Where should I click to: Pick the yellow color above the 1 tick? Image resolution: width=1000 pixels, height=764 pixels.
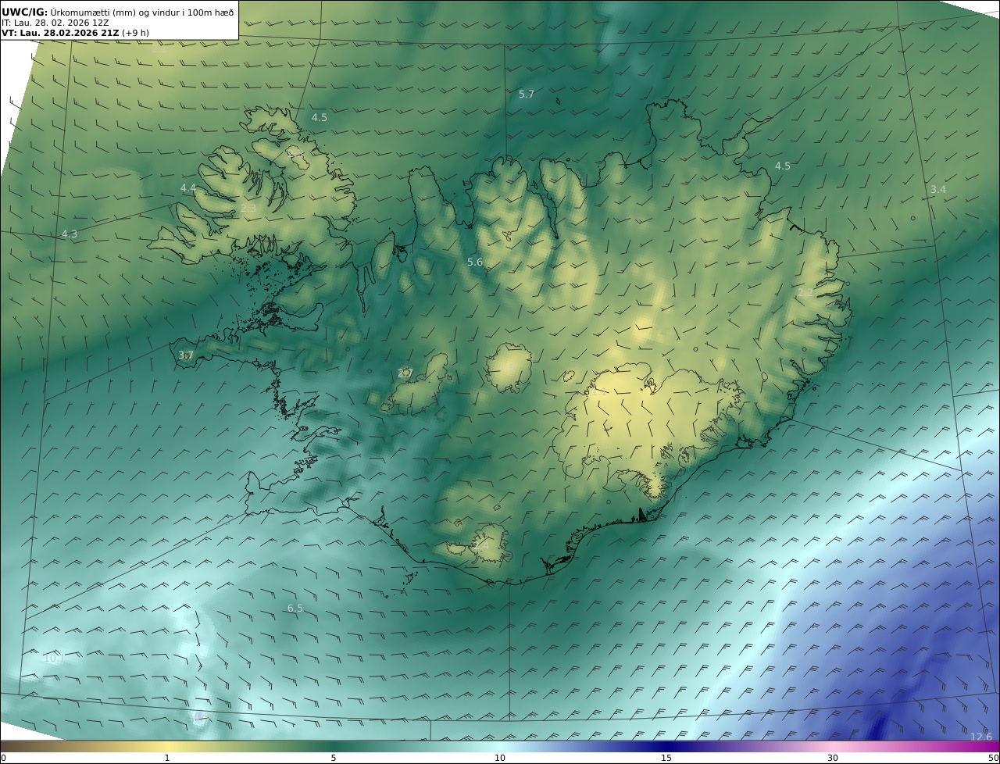(x=167, y=747)
